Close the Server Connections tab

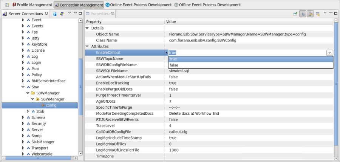pos(46,14)
